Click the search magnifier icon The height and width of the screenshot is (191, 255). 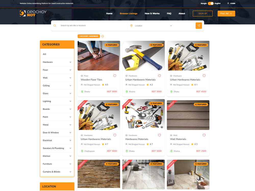(55, 26)
